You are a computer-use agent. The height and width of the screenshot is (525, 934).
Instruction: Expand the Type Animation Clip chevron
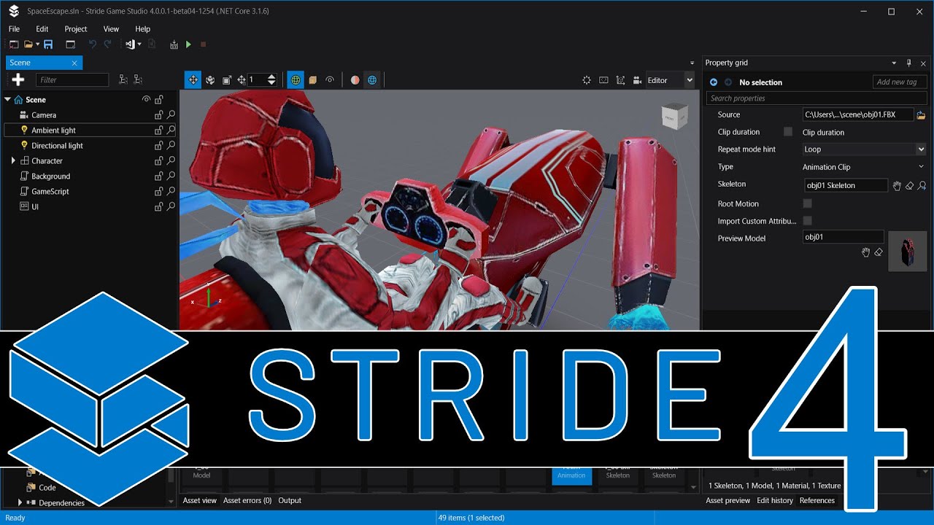(x=921, y=167)
